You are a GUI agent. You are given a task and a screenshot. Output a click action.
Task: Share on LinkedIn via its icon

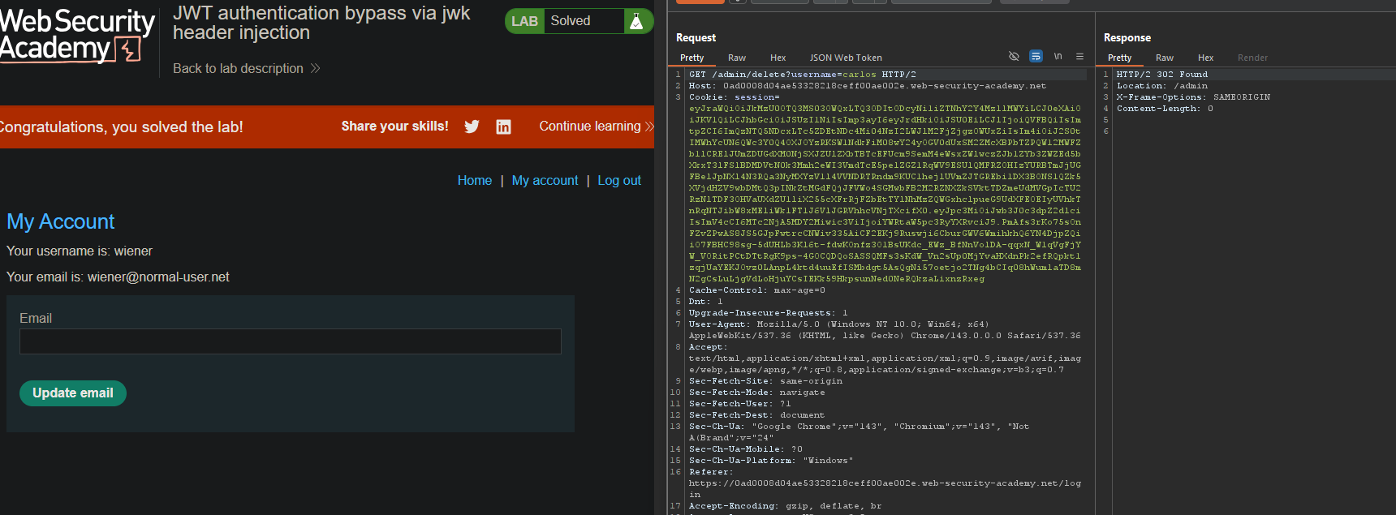coord(503,127)
